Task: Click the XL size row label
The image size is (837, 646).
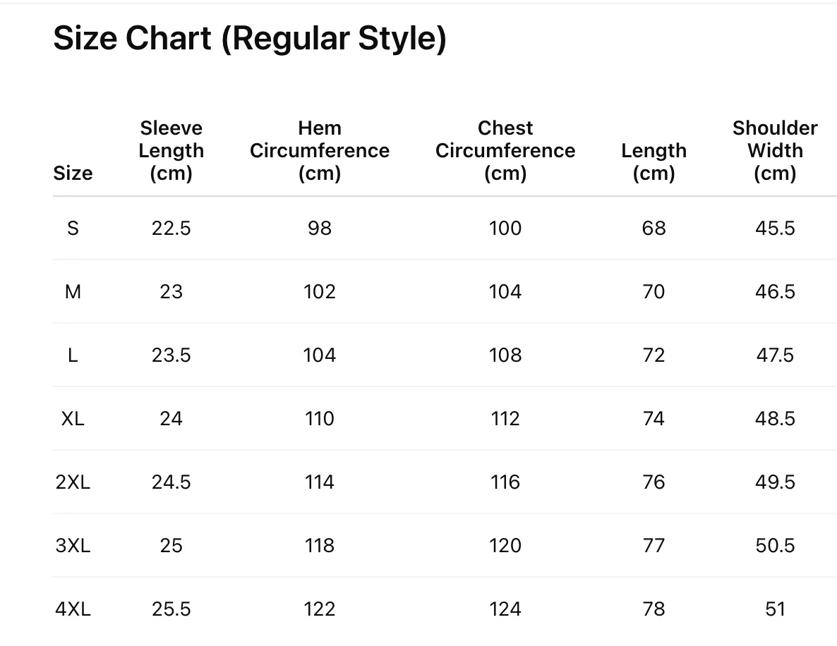Action: coord(73,418)
